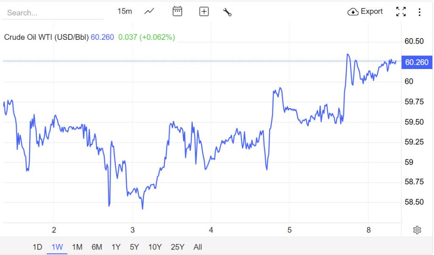Show the 1Y time range
Screen dimensions: 434x255
coord(116,247)
